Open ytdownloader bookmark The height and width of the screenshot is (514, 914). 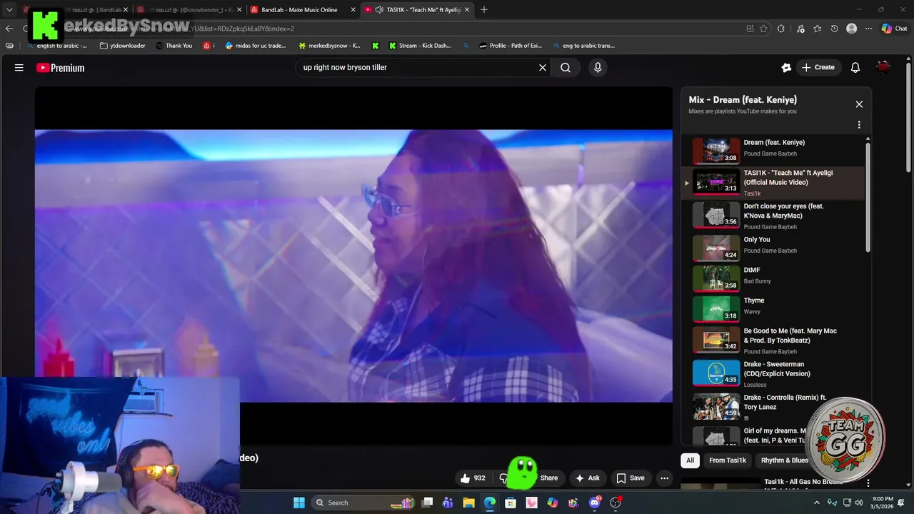123,46
